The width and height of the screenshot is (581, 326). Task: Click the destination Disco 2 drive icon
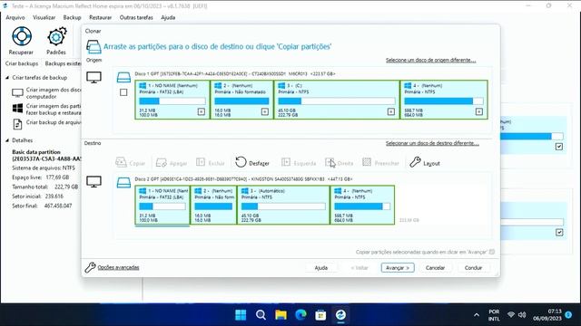[123, 183]
